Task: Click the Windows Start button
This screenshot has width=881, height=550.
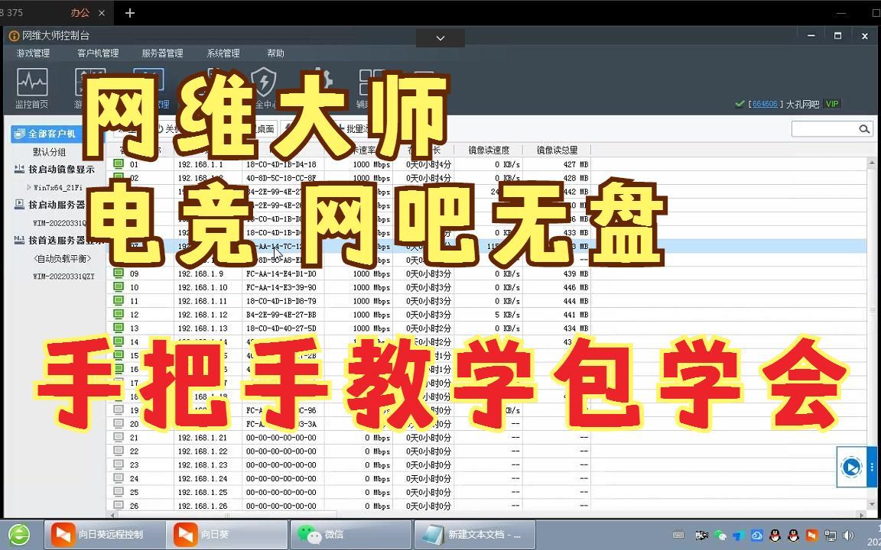Action: click(18, 534)
